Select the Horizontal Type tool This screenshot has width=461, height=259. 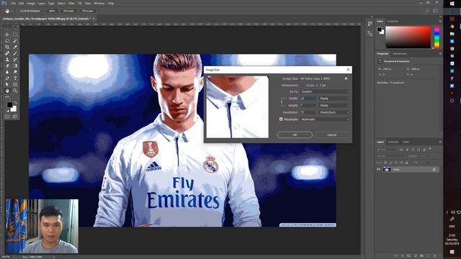15,78
